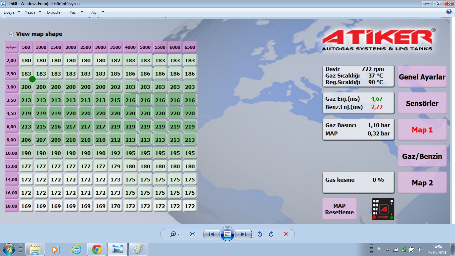Open the zoom magnifier control

pyautogui.click(x=175, y=234)
